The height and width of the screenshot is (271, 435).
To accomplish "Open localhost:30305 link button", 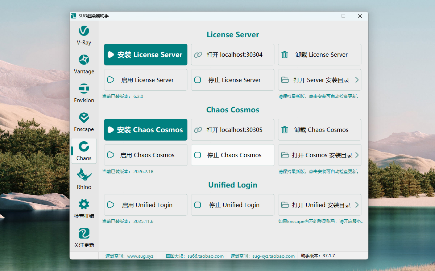I will [x=232, y=130].
